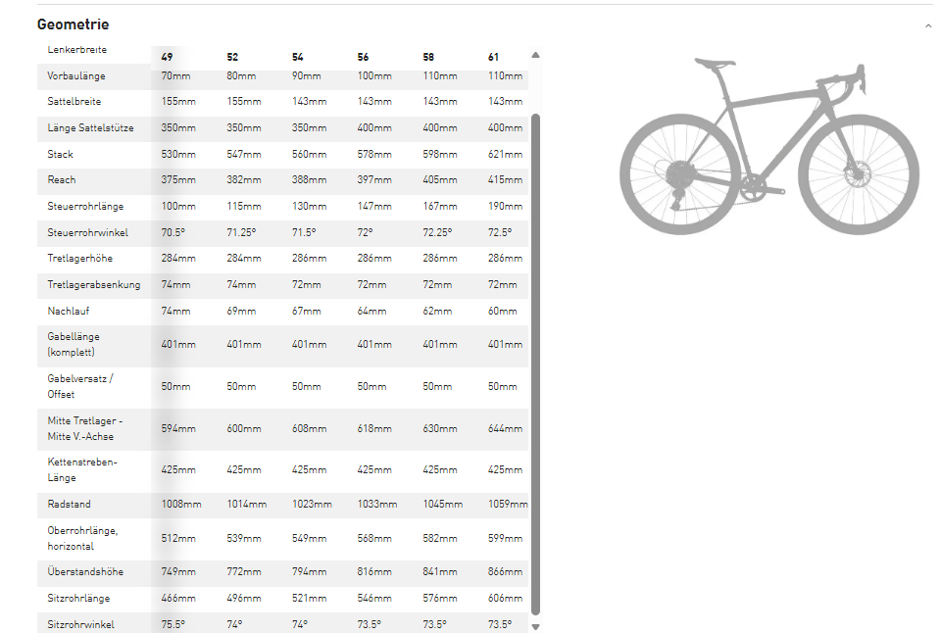Select frame size 54 column header

[298, 57]
